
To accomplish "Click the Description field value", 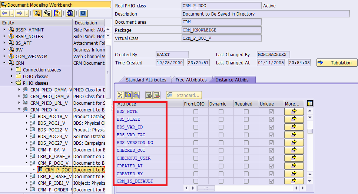I will pyautogui.click(x=266, y=14).
